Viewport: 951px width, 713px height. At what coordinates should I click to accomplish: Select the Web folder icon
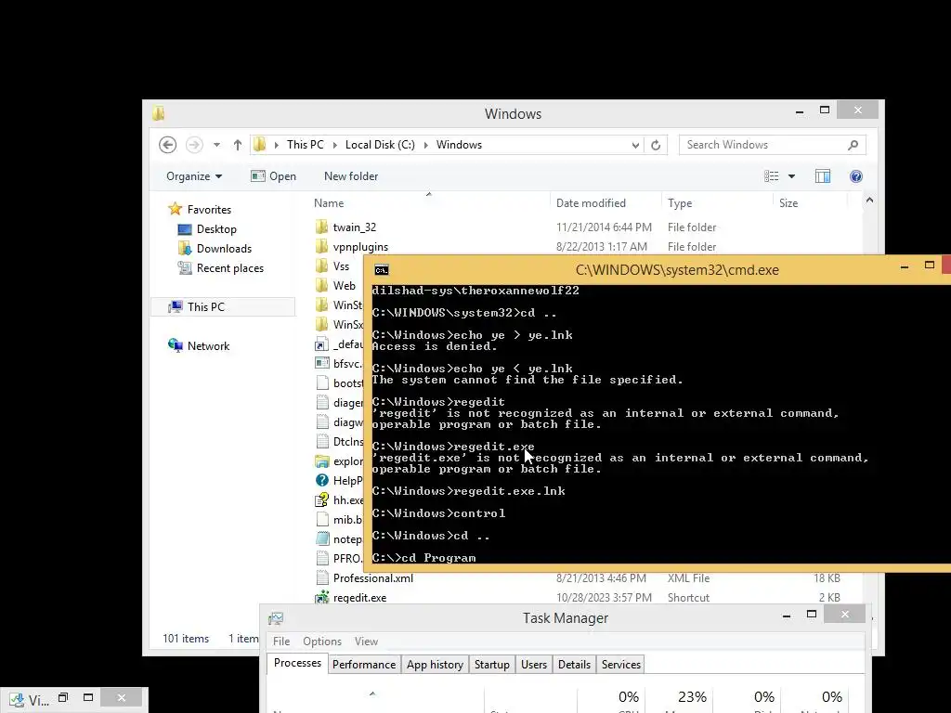[322, 286]
